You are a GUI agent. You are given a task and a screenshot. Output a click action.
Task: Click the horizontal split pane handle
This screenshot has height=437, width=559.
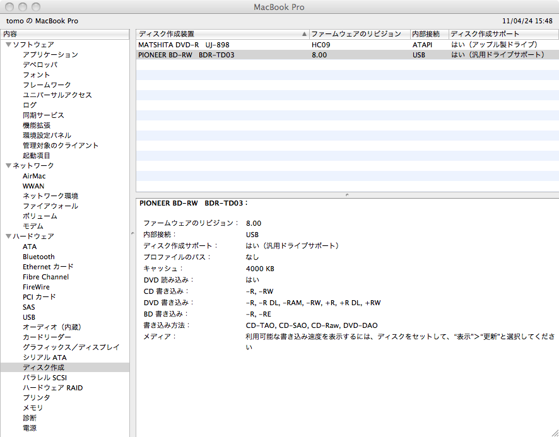point(347,195)
